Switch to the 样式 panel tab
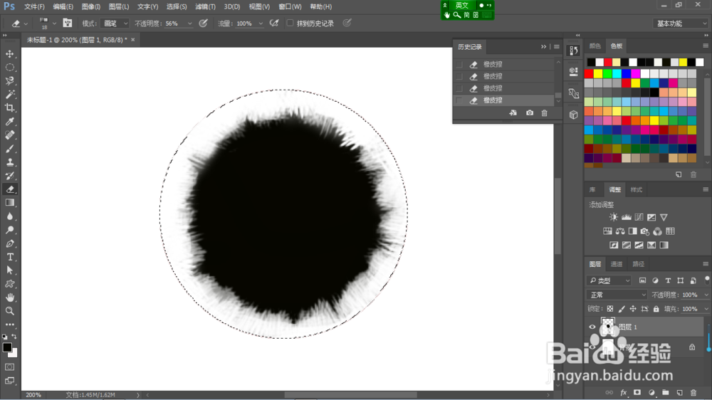 637,190
